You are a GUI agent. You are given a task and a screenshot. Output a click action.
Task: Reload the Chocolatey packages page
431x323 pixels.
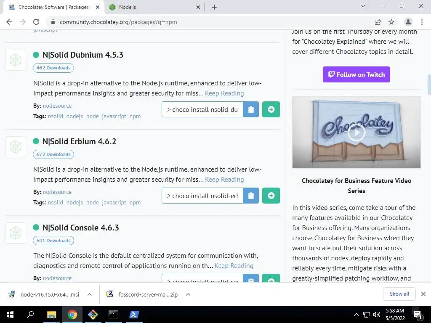36,22
